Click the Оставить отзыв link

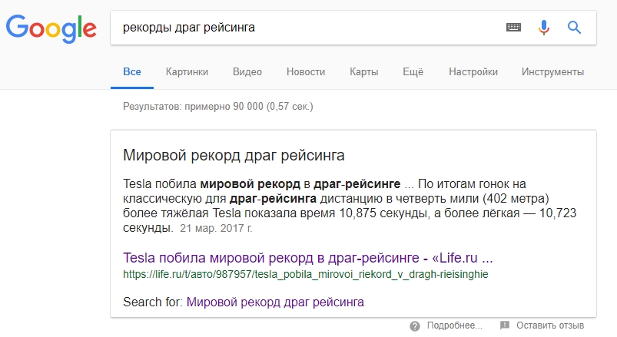[550, 325]
